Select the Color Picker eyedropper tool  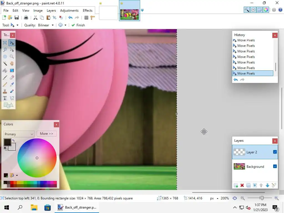point(12,84)
